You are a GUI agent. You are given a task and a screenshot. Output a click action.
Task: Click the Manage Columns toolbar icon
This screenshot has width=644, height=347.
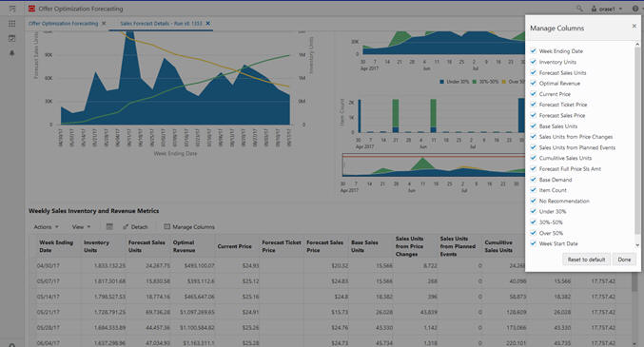166,226
